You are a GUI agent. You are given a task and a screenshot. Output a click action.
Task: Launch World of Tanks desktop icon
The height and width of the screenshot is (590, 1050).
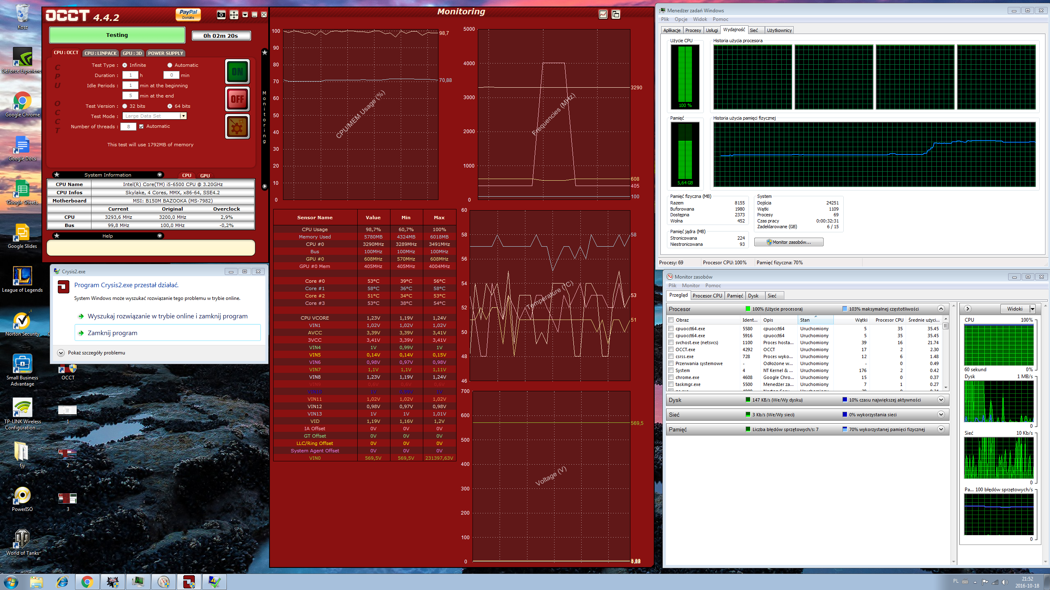click(23, 542)
